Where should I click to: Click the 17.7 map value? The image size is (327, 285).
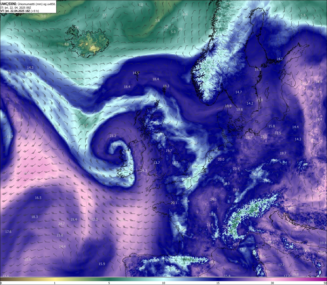281,265
